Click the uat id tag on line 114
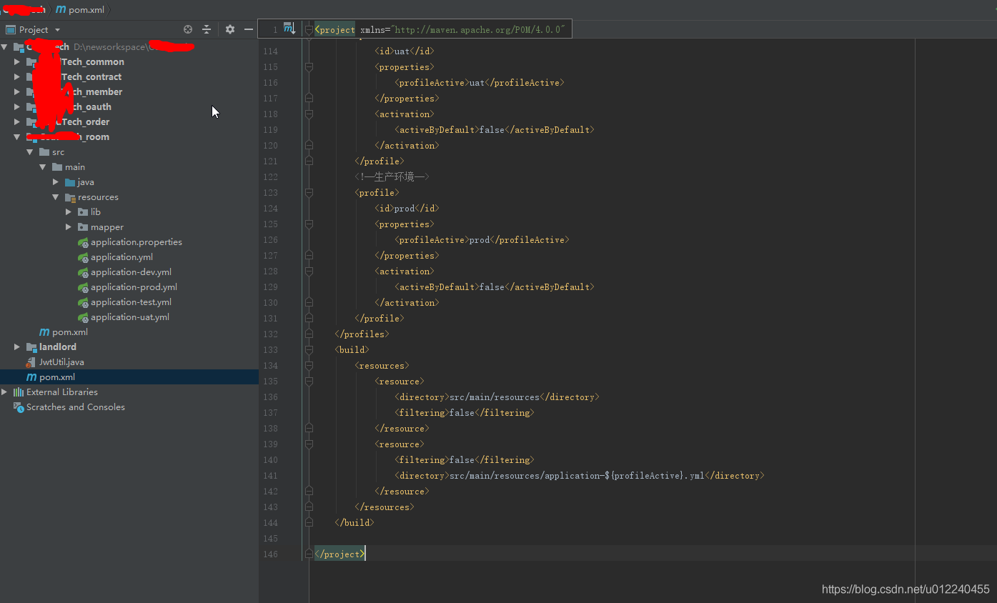 (x=404, y=51)
